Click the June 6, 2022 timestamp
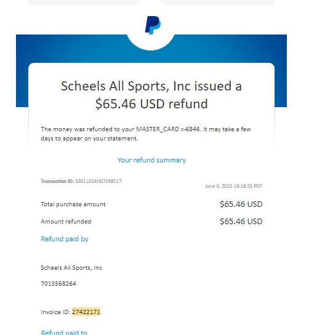309x335 pixels. (x=234, y=186)
